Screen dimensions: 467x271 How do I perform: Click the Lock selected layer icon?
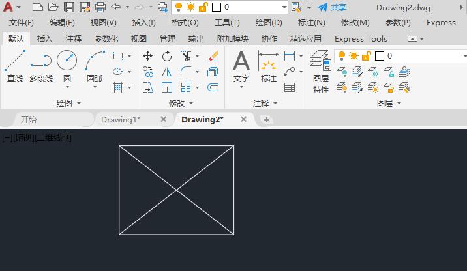coord(389,72)
